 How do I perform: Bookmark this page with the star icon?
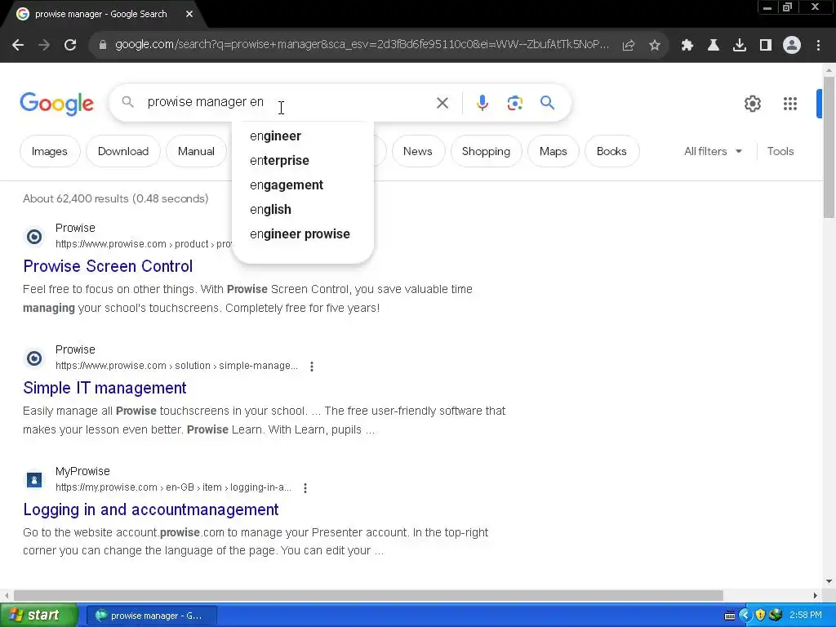[655, 46]
